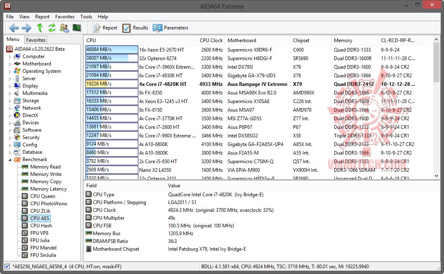Select the Software icon in tree
The image size is (444, 274).
pyautogui.click(x=17, y=130)
